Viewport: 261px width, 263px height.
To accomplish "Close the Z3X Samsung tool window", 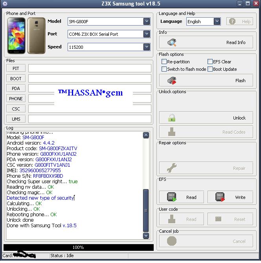I will pyautogui.click(x=256, y=4).
